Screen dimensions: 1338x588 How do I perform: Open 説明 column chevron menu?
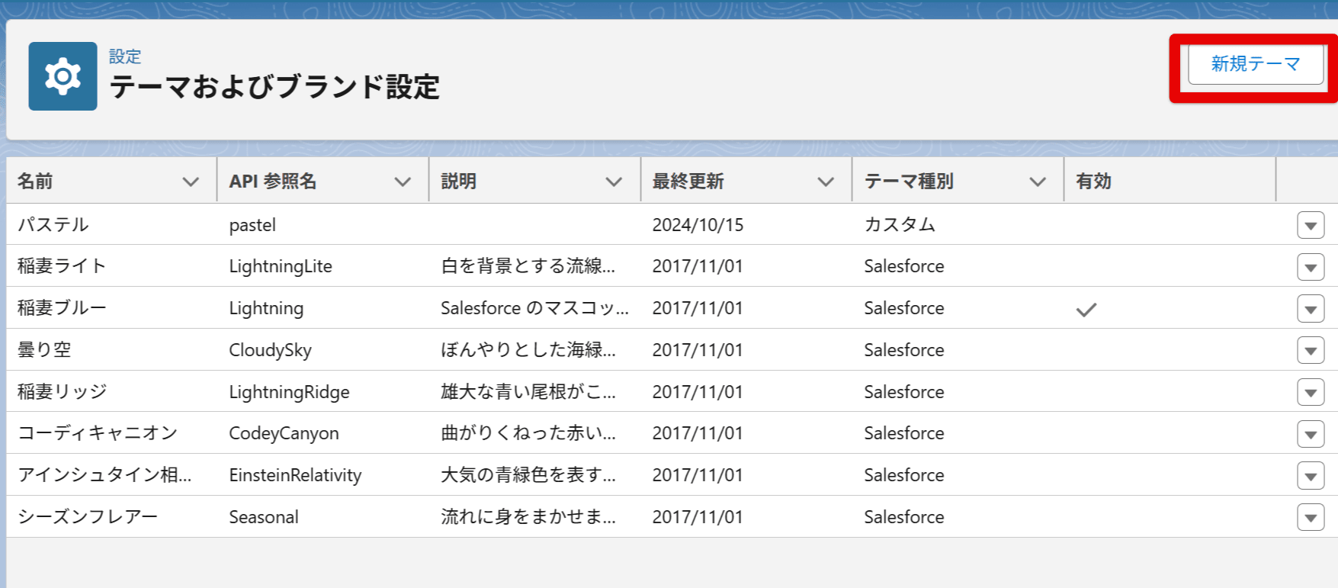point(614,182)
